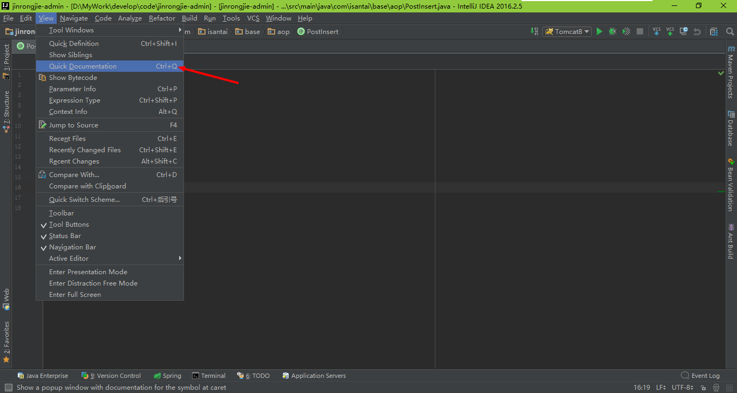Image resolution: width=737 pixels, height=393 pixels.
Task: Click the memory indicator icon in the status bar
Action: (729, 388)
